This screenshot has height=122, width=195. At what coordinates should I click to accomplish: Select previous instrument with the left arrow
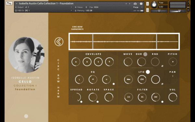tap(126, 4)
